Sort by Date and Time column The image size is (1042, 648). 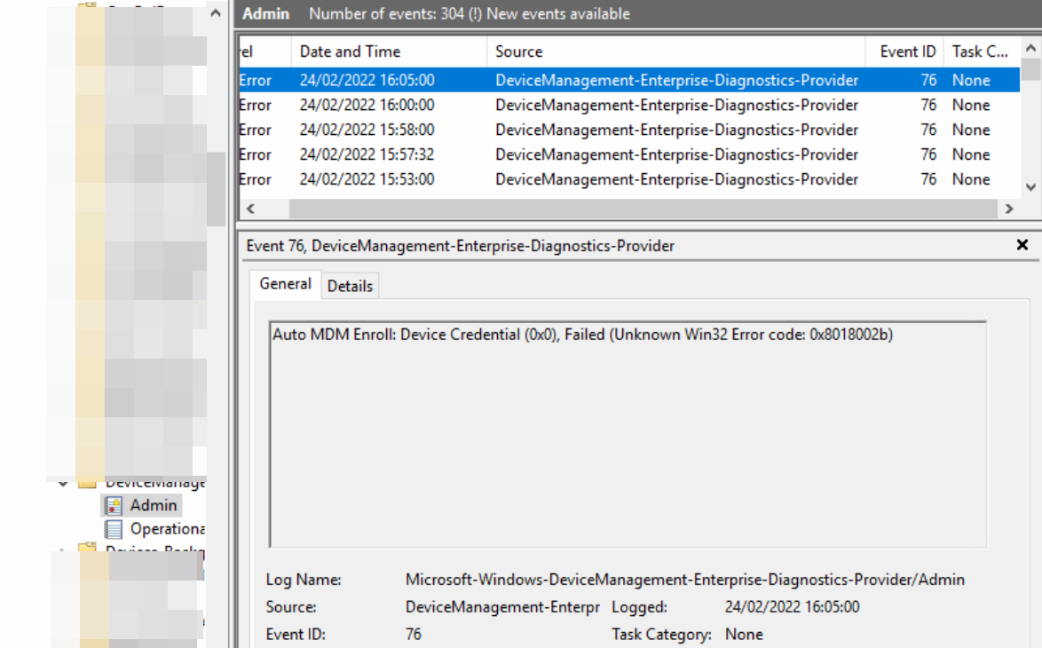(389, 51)
